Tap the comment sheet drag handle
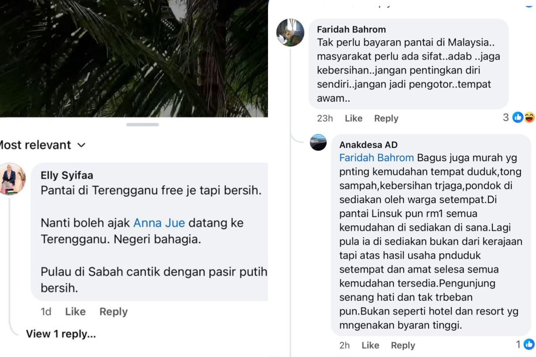 point(142,124)
